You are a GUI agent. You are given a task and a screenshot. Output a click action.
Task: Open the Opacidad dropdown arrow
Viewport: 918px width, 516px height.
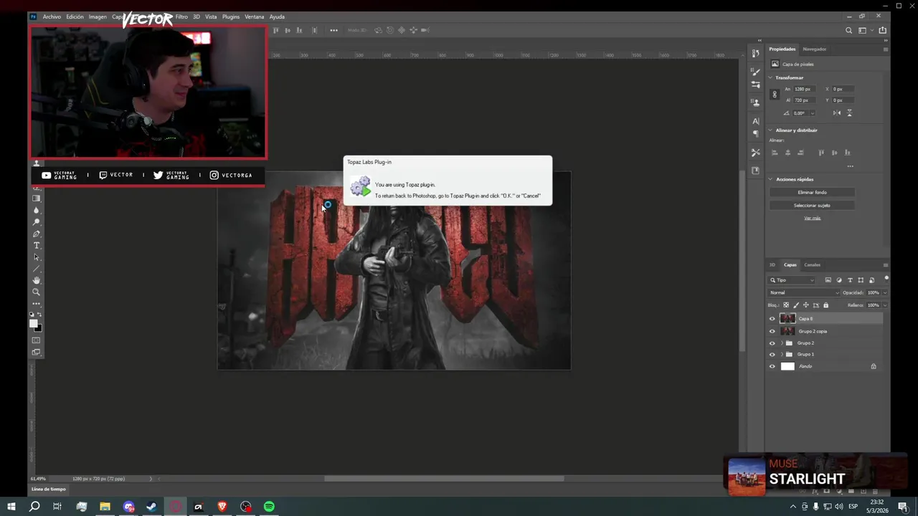click(x=884, y=292)
